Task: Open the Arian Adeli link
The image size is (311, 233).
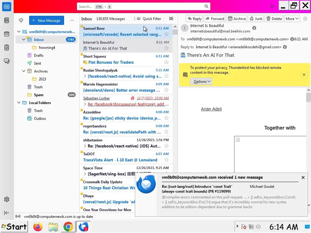Action: [211, 109]
